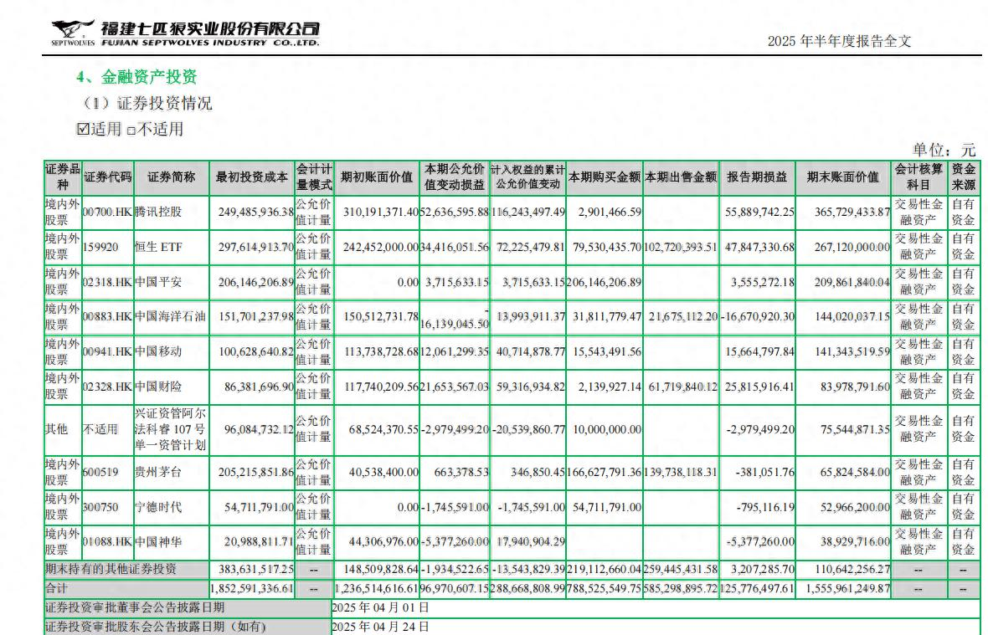Image resolution: width=988 pixels, height=635 pixels.
Task: Select the 最初投资成本 column header
Action: (x=251, y=177)
